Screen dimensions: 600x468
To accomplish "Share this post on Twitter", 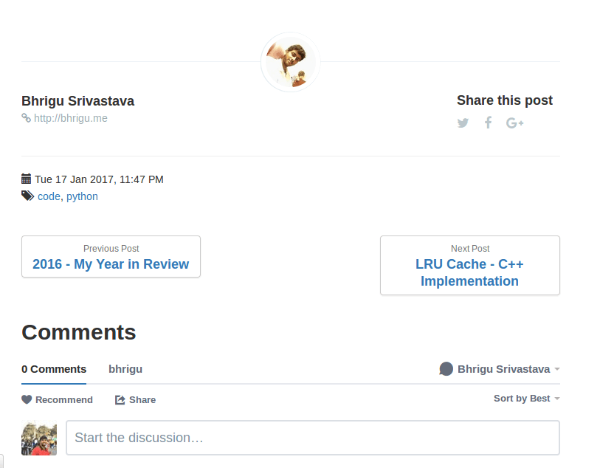I will (463, 123).
